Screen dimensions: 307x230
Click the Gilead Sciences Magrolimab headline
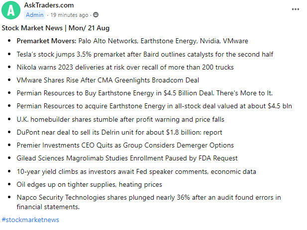(x=127, y=158)
